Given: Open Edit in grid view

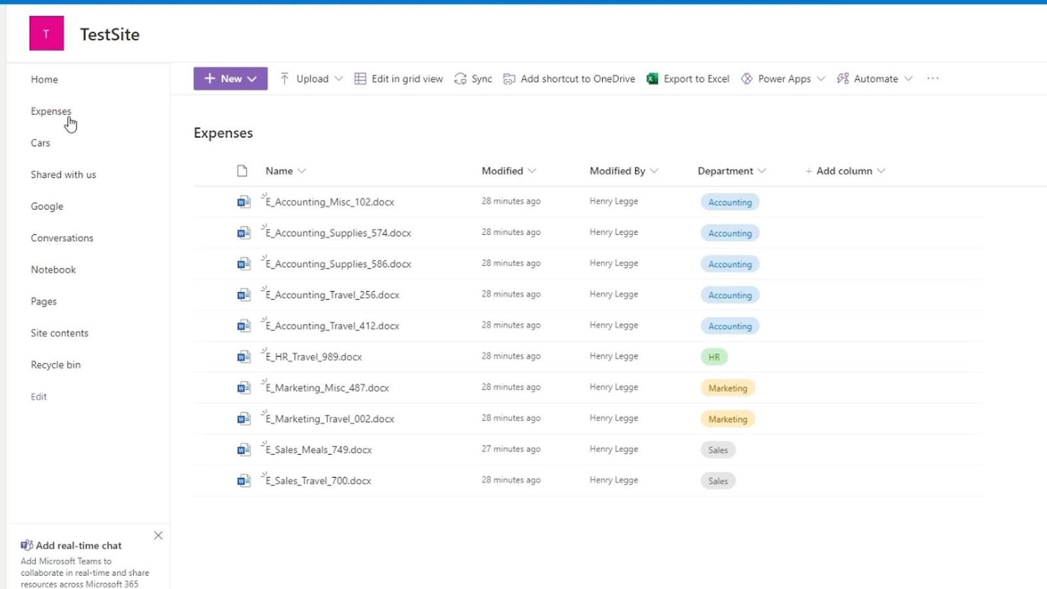Looking at the screenshot, I should 399,79.
